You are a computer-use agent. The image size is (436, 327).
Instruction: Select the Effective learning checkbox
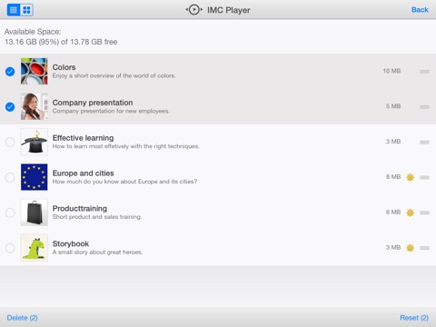[x=10, y=142]
